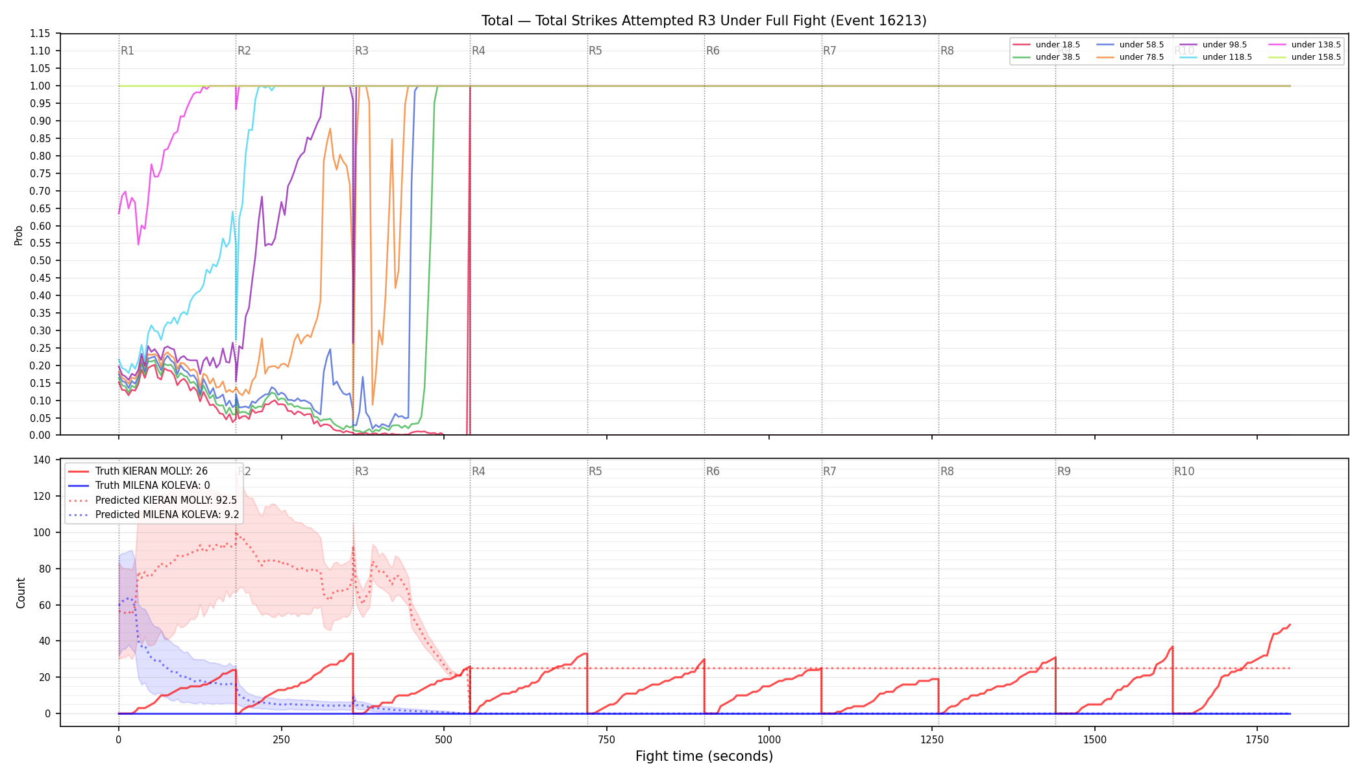1363x779 pixels.
Task: Click the 0.00 tick on the Prob axis
Action: [40, 435]
